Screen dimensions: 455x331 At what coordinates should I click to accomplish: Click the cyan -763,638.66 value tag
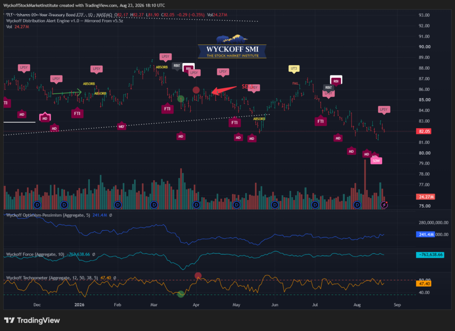pos(430,255)
